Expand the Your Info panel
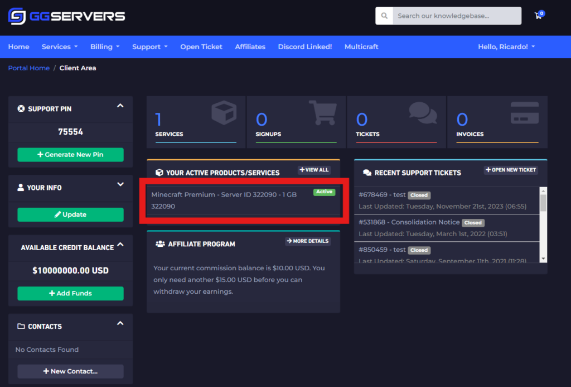This screenshot has height=387, width=571. (120, 184)
